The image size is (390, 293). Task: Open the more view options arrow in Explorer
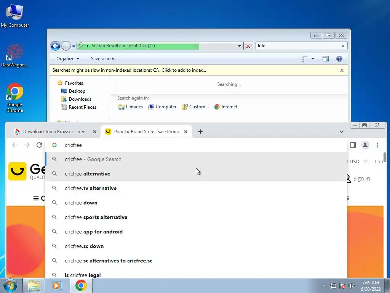click(x=313, y=59)
